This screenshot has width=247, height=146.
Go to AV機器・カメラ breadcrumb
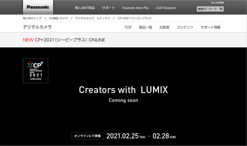[58, 18]
